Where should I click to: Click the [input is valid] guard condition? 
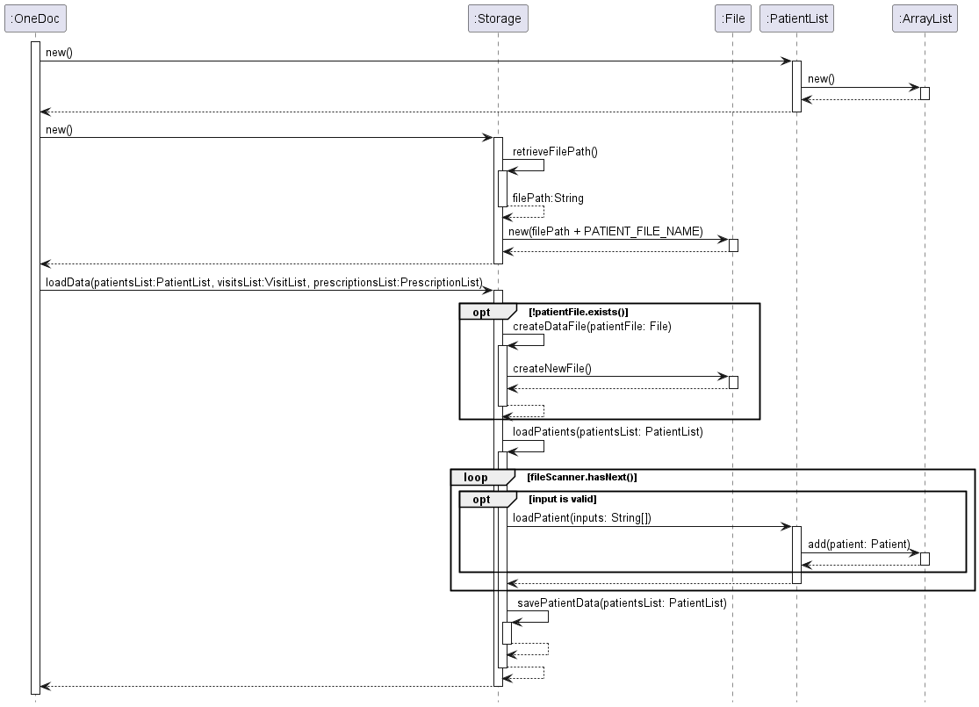pos(563,499)
